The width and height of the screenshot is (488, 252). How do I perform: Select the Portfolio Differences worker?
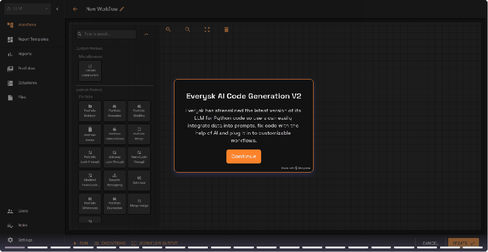90,204
